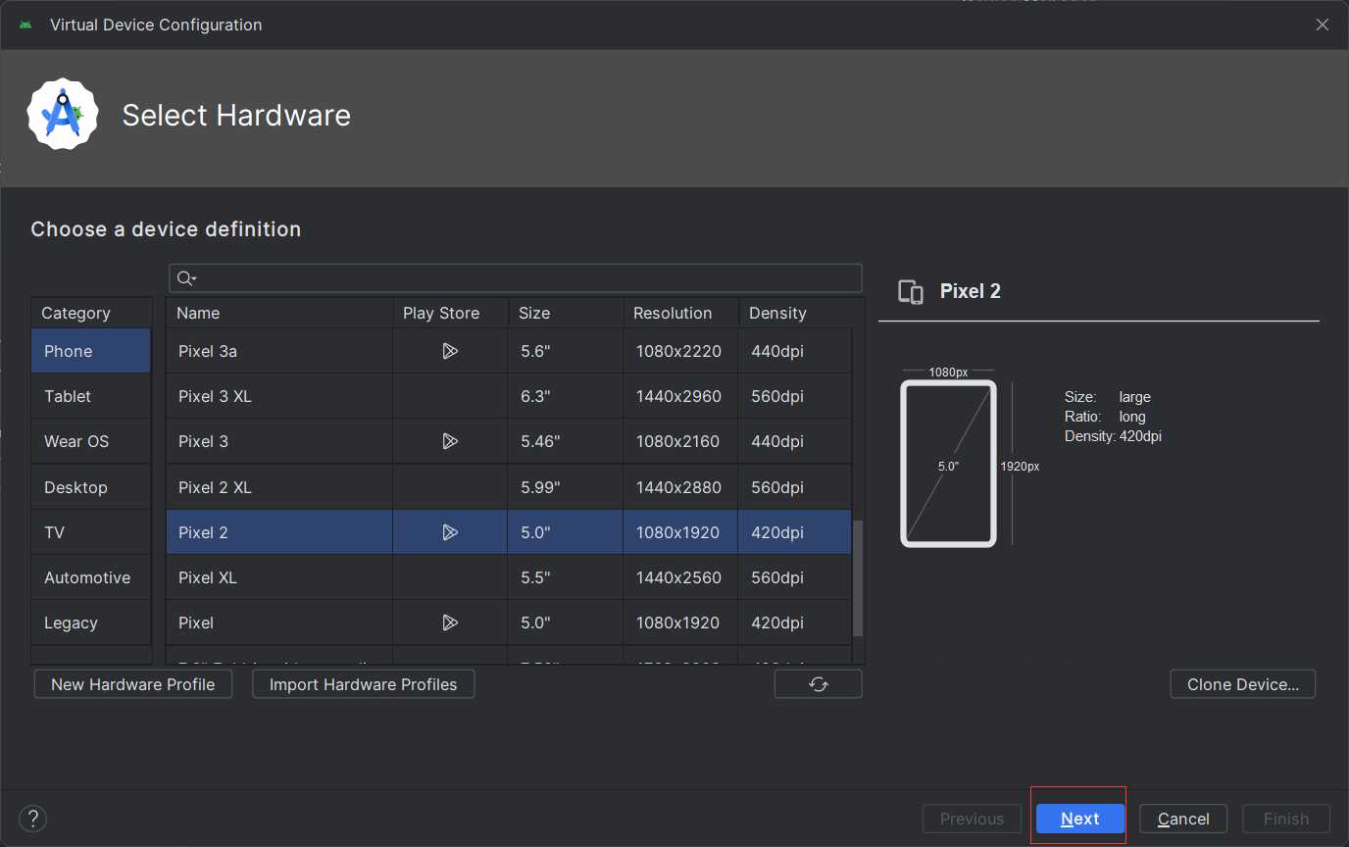
Task: Click Import Hardware Profiles
Action: tap(364, 684)
